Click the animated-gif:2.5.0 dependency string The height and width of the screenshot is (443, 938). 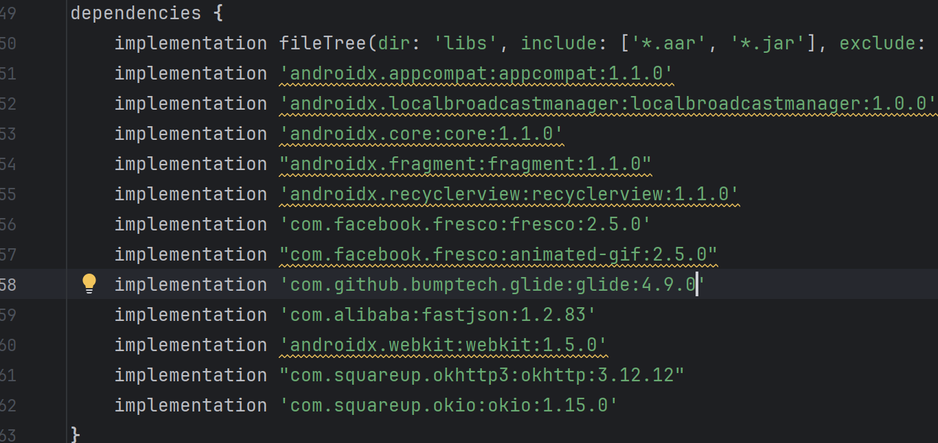pos(499,254)
